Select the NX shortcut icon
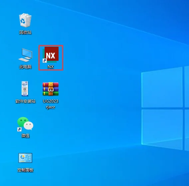189x186 pixels. [51, 55]
